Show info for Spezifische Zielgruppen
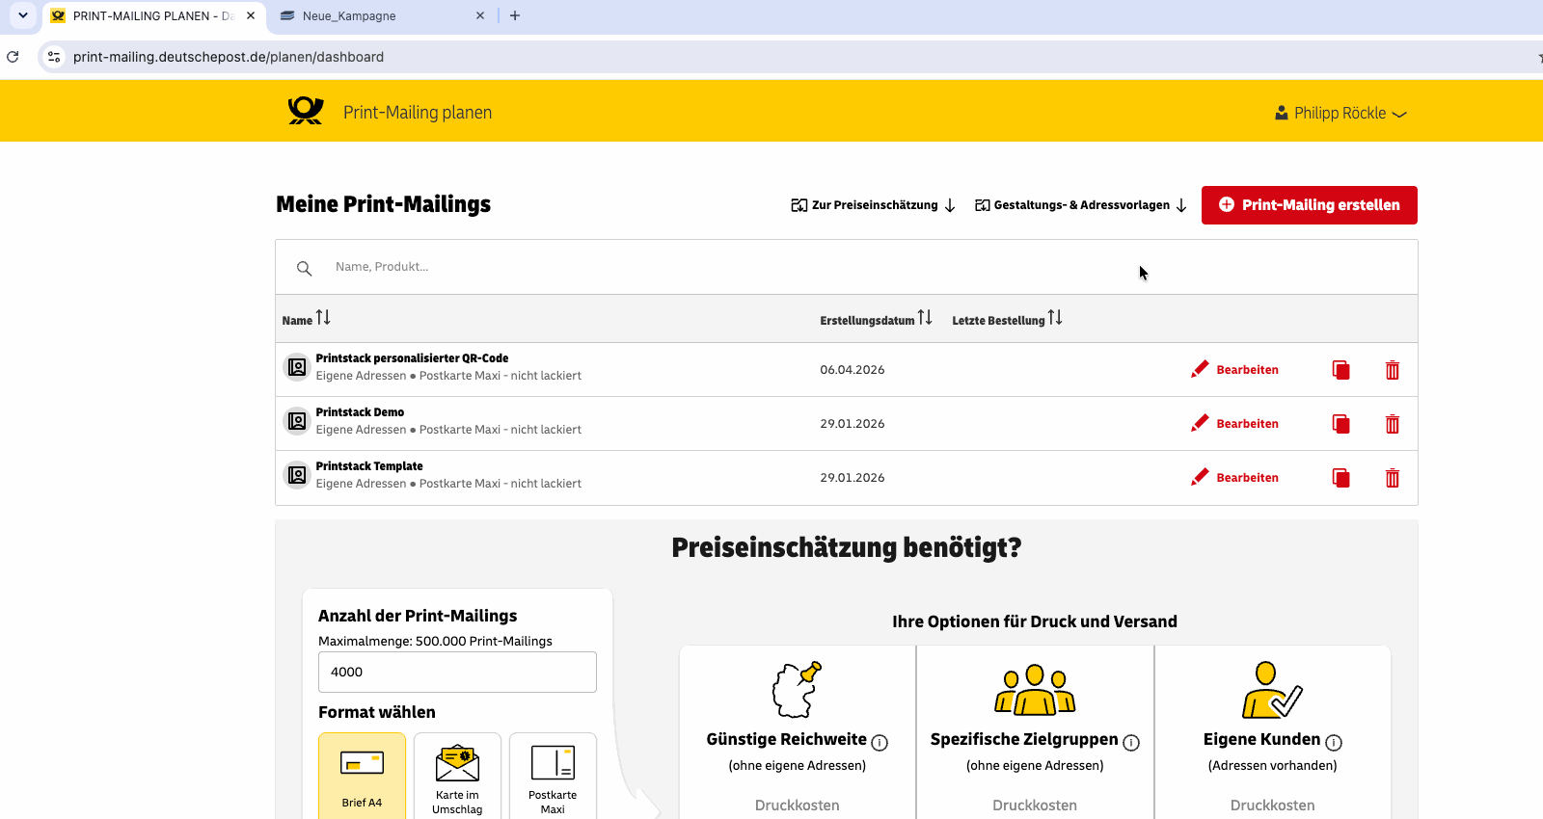Viewport: 1543px width, 819px height. [x=1131, y=743]
